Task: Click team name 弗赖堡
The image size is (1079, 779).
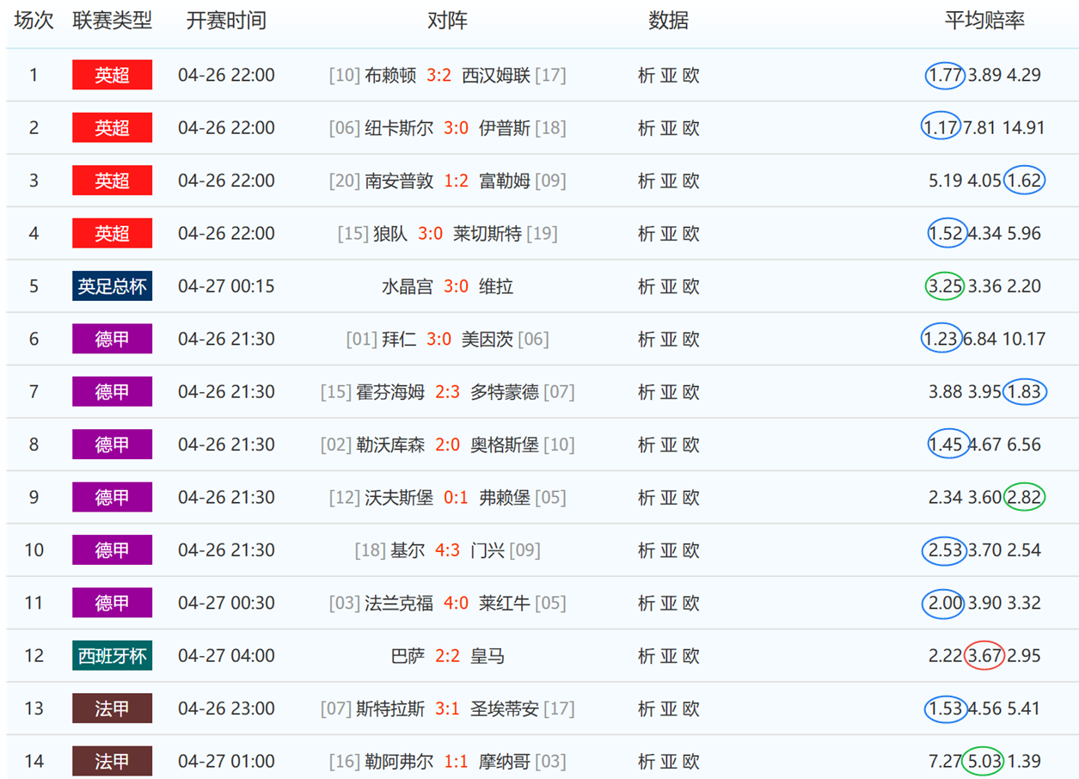Action: point(505,497)
